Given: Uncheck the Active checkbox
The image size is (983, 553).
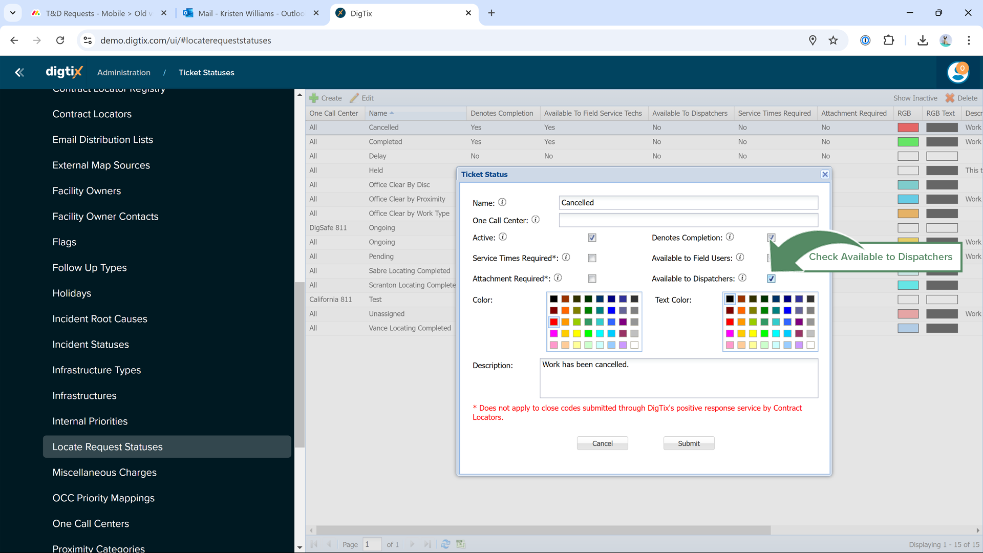Looking at the screenshot, I should click(592, 238).
